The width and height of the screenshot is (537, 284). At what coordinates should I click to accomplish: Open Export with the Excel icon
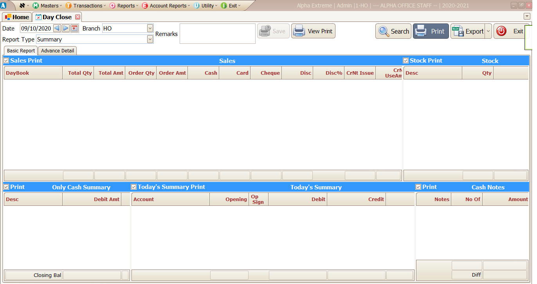click(458, 31)
